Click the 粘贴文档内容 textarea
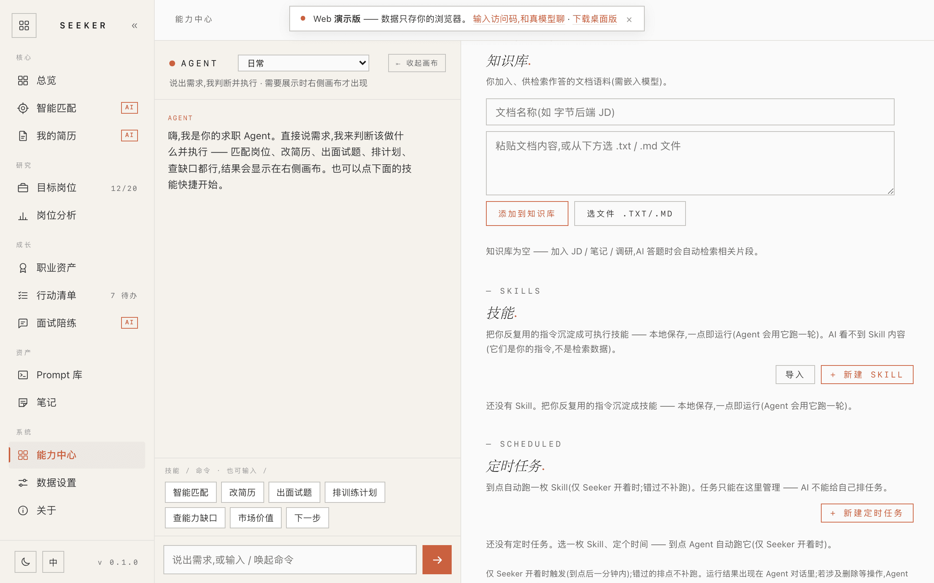The width and height of the screenshot is (934, 583). (x=690, y=163)
